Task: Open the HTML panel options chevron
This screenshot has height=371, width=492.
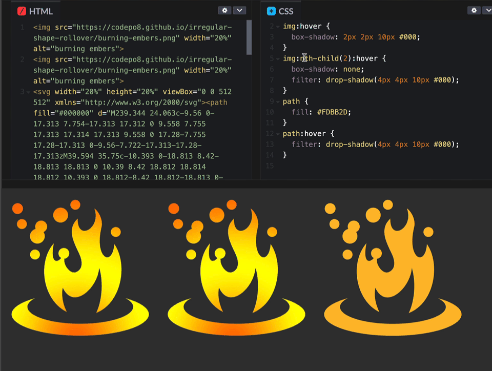Action: point(239,10)
